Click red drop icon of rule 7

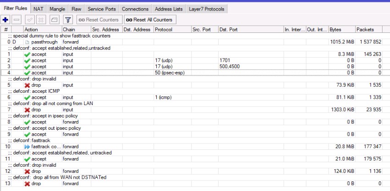click(27, 110)
